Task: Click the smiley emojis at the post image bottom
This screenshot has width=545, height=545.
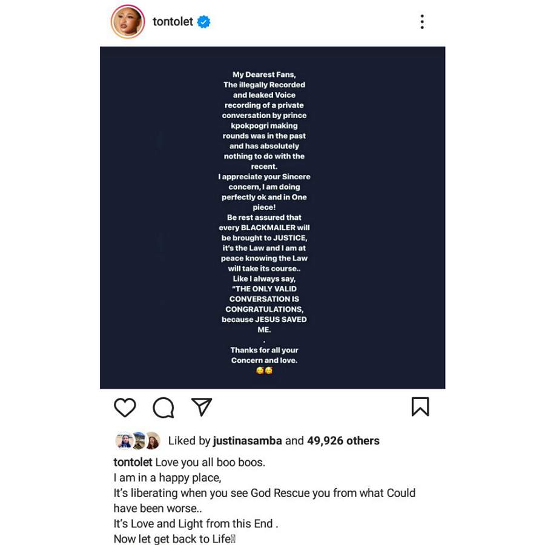Action: [264, 371]
